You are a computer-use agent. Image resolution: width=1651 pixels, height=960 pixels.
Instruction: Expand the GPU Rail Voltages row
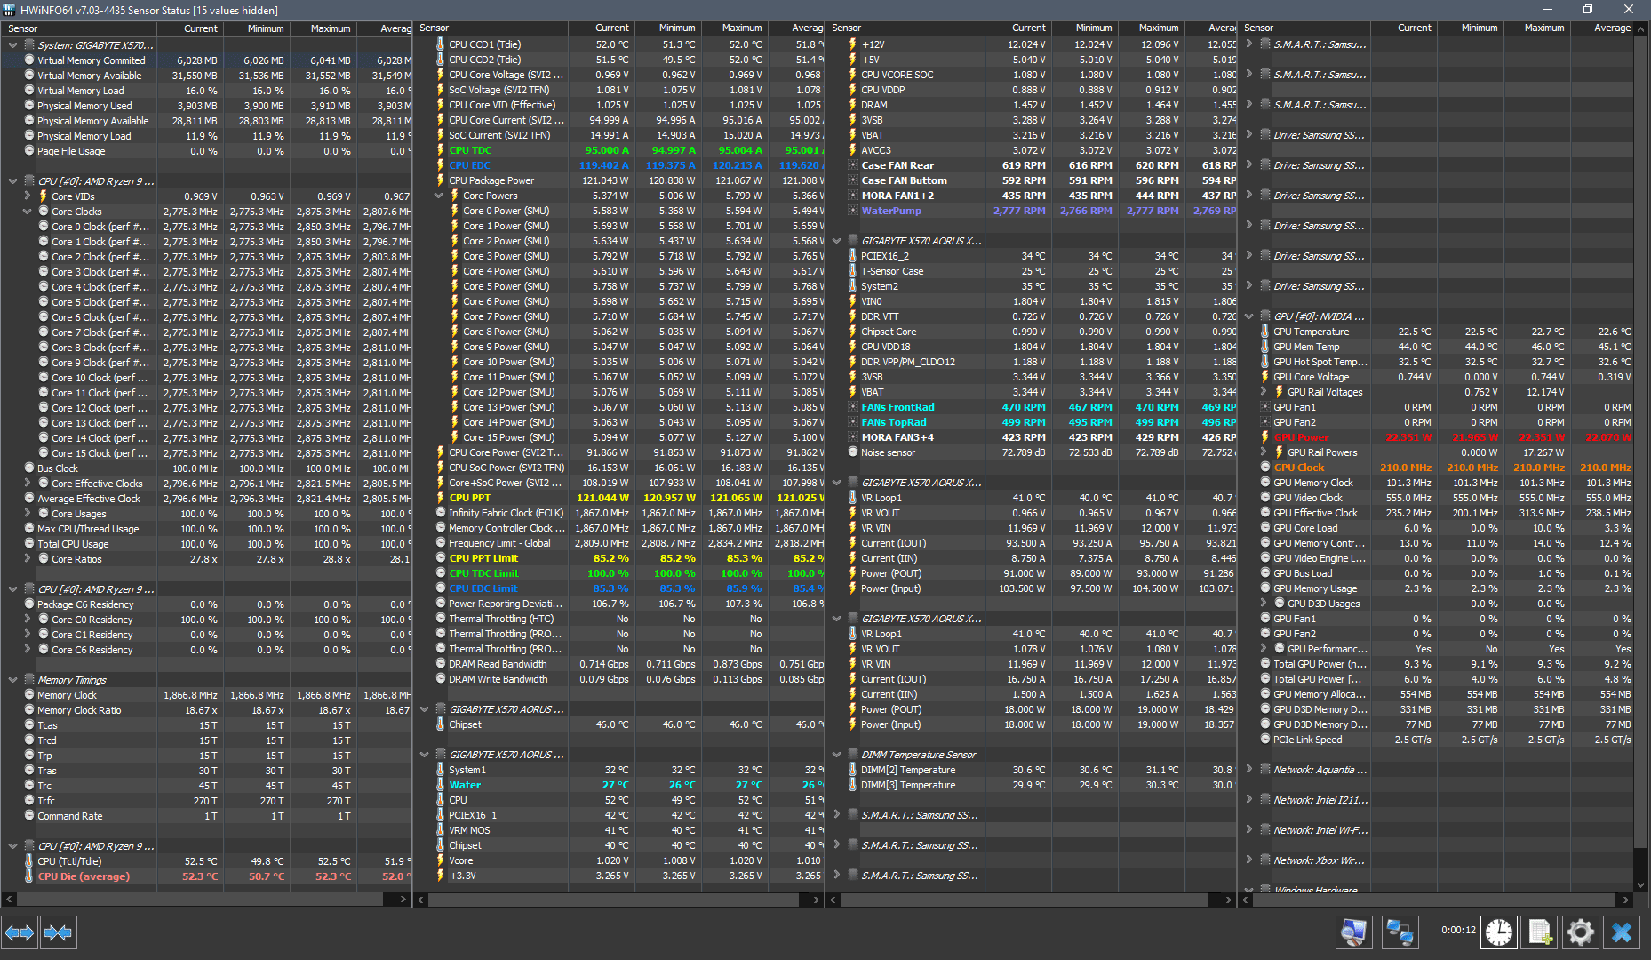tap(1264, 392)
